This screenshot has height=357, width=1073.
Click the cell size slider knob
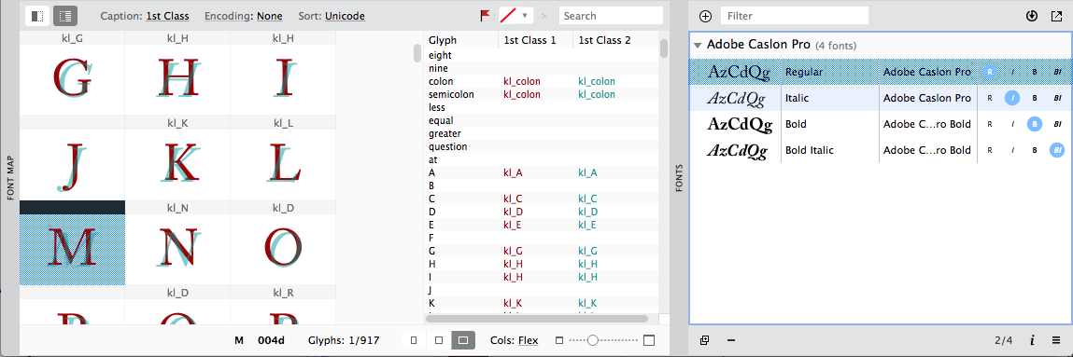[x=593, y=340]
